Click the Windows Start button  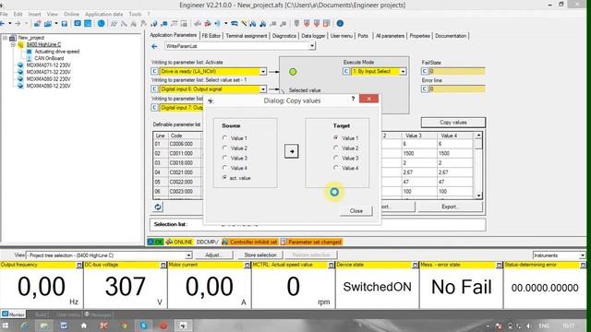pyautogui.click(x=6, y=326)
